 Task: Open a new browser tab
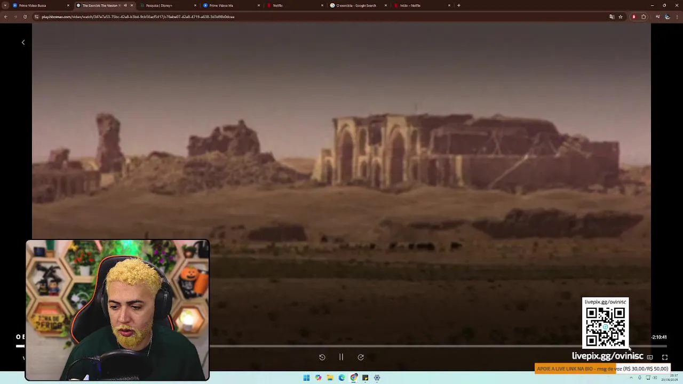[x=459, y=5]
